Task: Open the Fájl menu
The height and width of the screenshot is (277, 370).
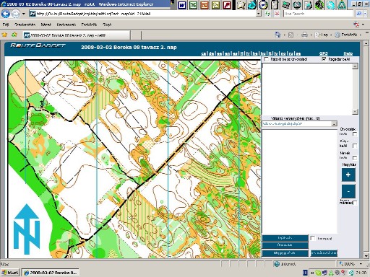Action: click(6, 25)
